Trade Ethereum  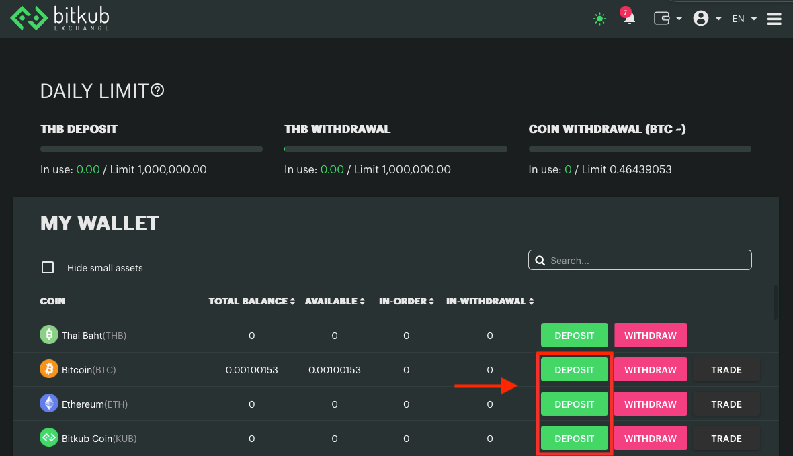pos(726,404)
